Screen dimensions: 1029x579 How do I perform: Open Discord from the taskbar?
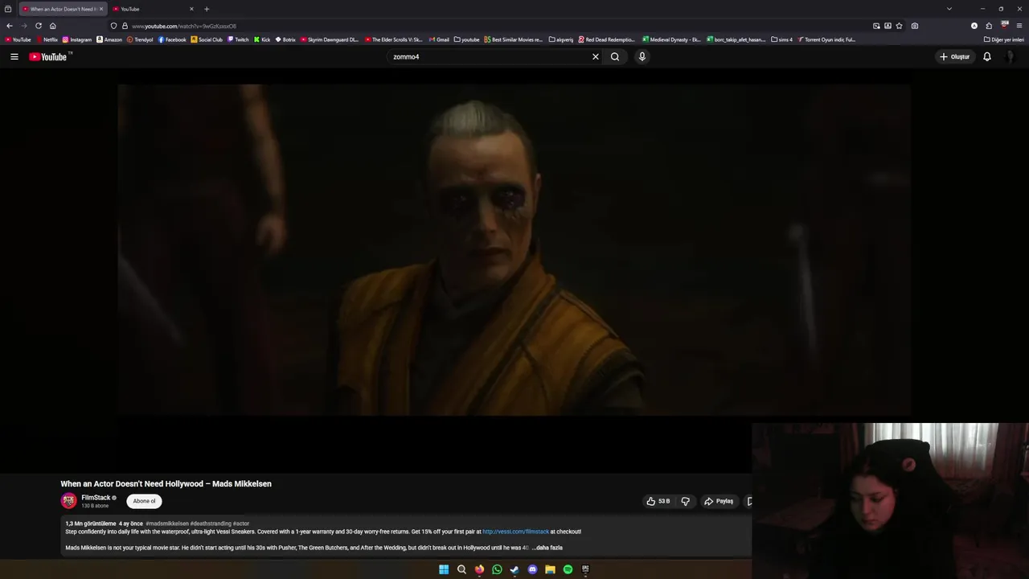532,569
